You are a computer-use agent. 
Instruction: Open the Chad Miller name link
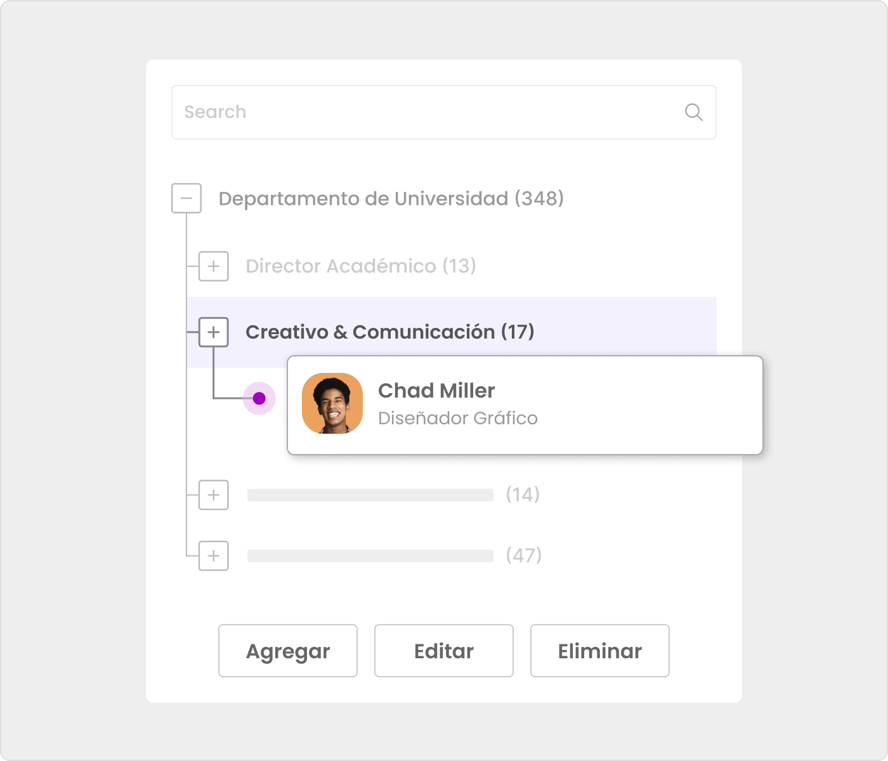pos(436,391)
